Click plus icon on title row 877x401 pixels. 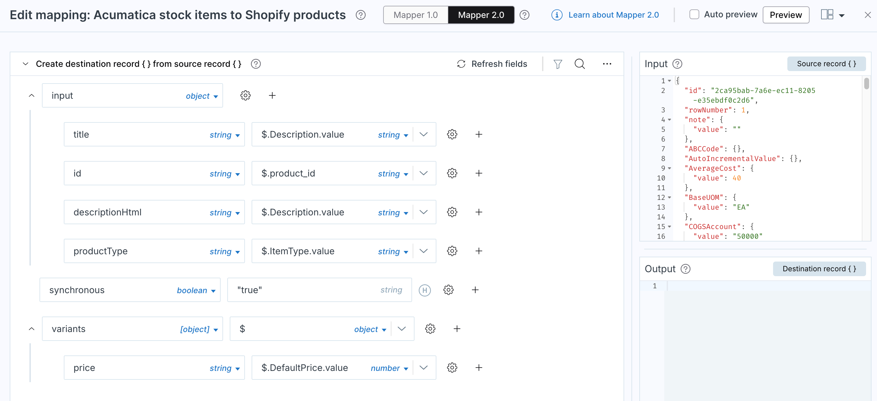479,135
